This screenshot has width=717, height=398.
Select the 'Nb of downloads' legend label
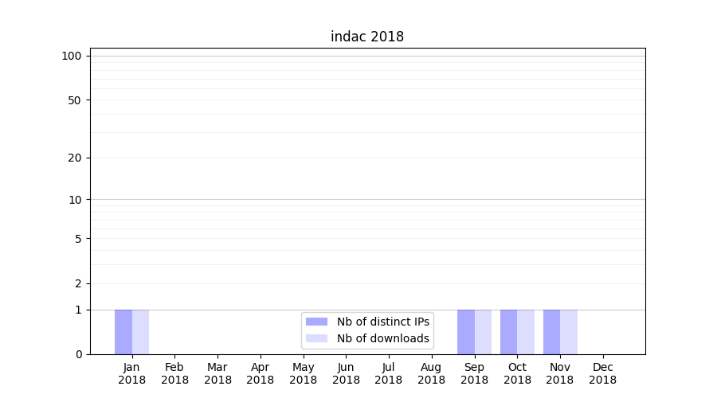click(382, 338)
